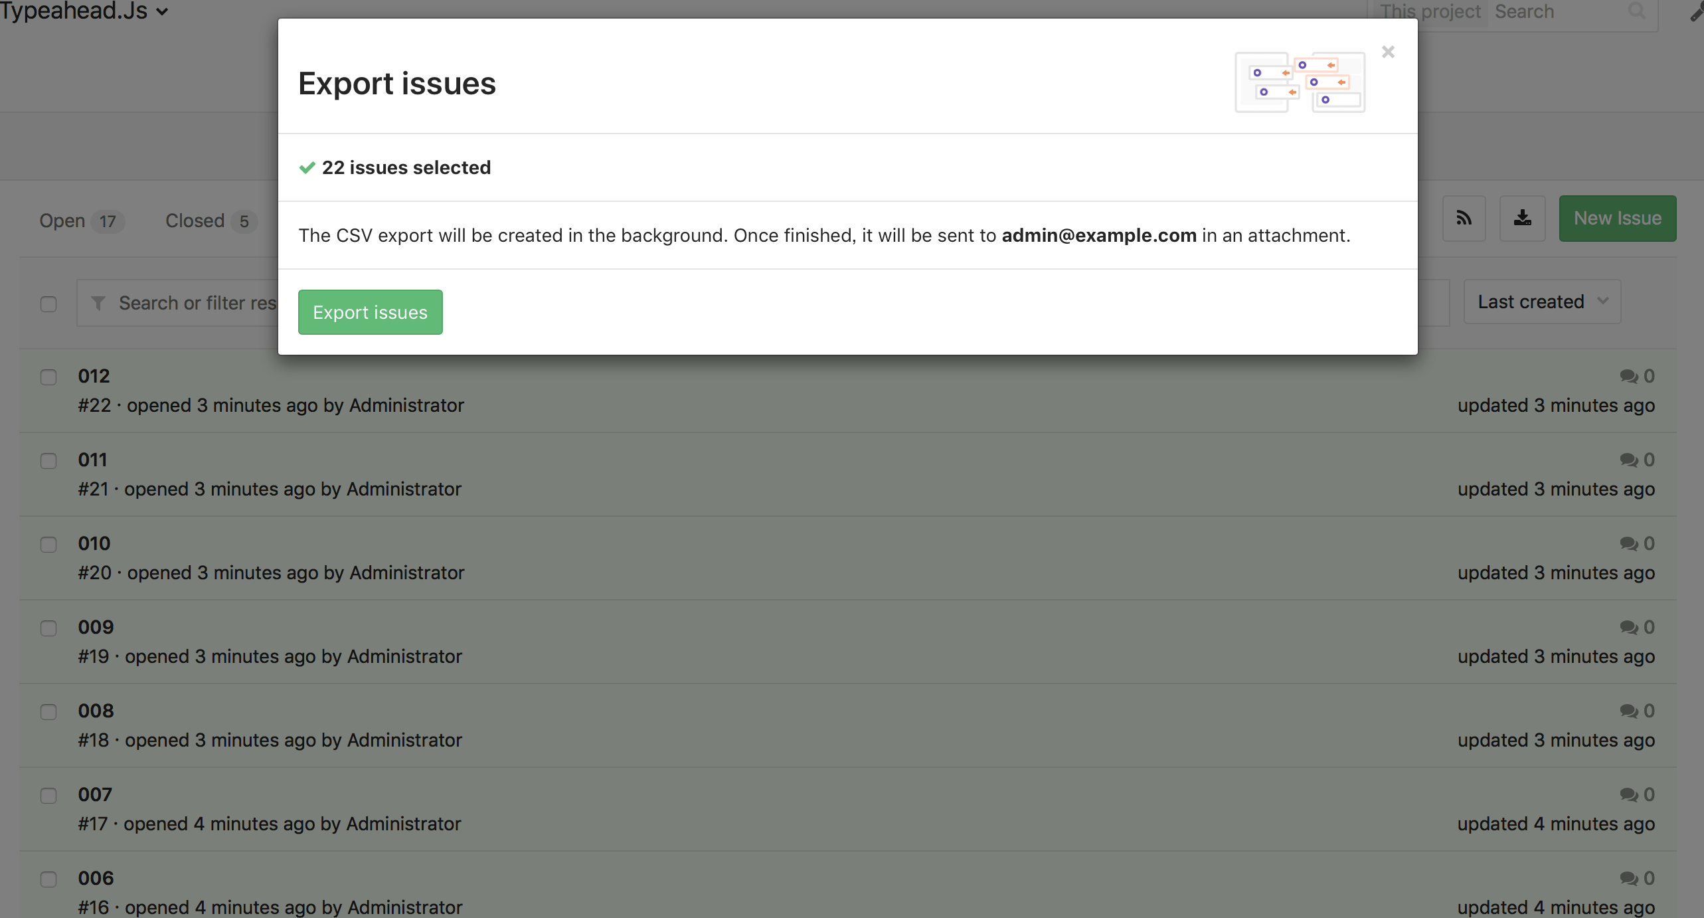The height and width of the screenshot is (918, 1704).
Task: Toggle checkbox for issue 008
Action: click(x=48, y=711)
